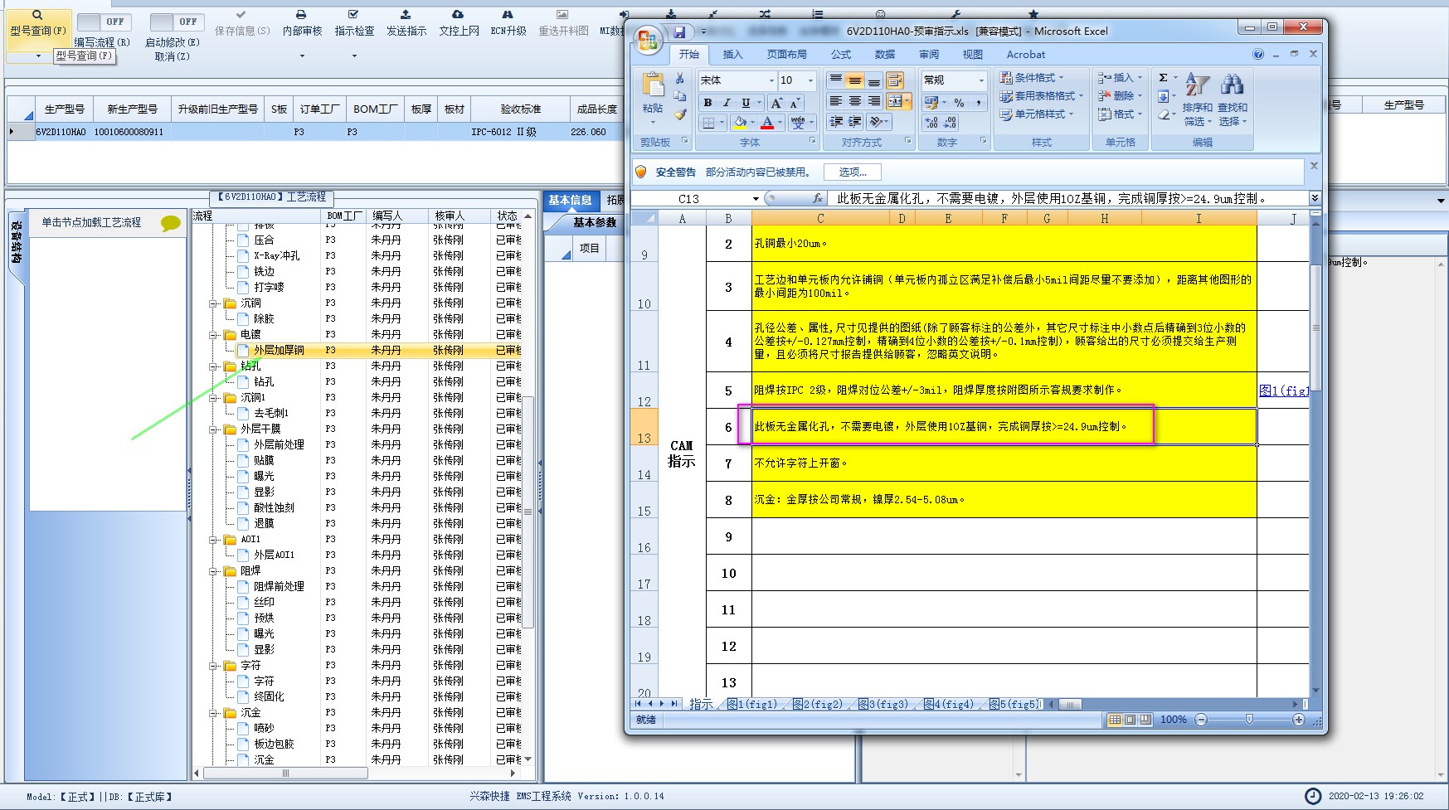Screen dimensions: 1449x810
Task: Click the Wrap Text icon in alignment group
Action: (x=895, y=80)
